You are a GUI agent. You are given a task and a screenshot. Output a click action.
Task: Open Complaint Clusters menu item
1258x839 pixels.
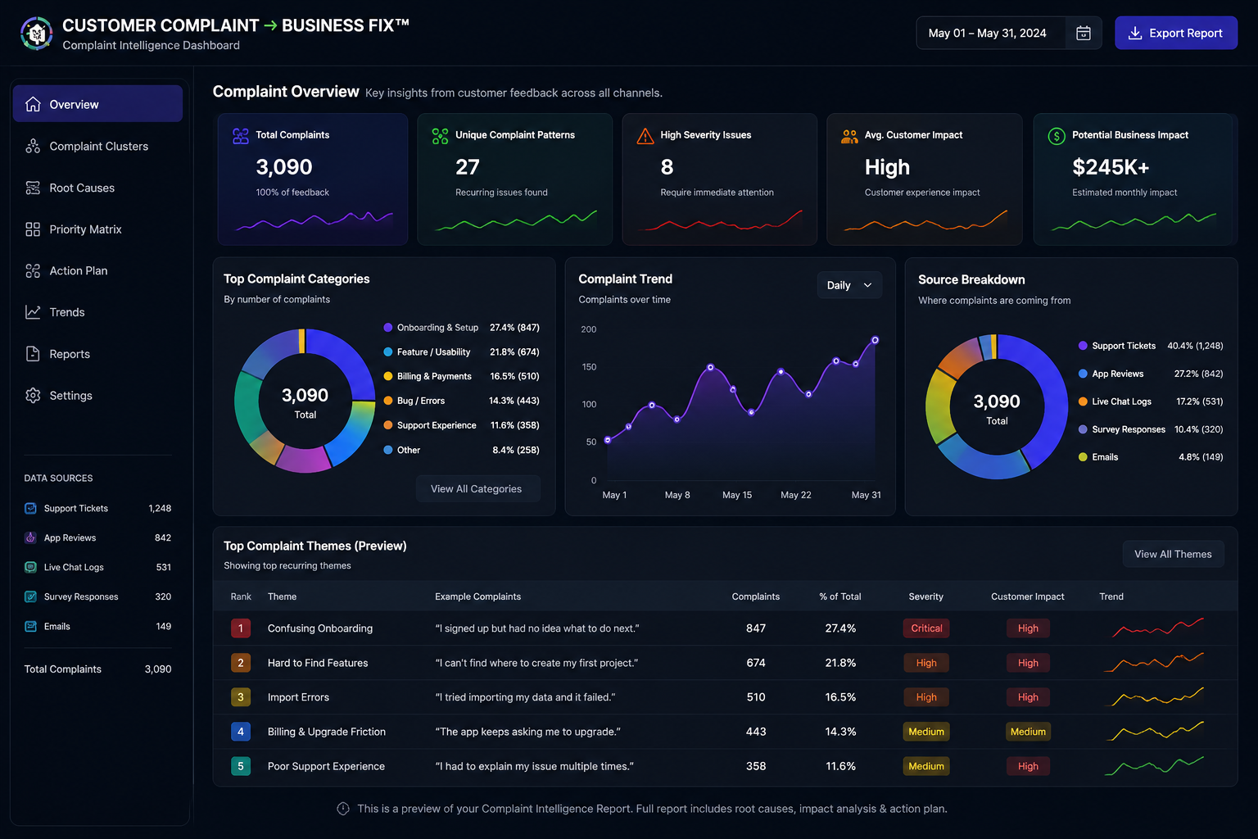pos(97,146)
